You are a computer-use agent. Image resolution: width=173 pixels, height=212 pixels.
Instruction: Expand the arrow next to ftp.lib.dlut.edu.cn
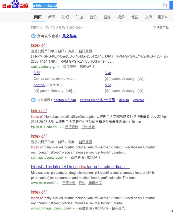click(x=60, y=127)
